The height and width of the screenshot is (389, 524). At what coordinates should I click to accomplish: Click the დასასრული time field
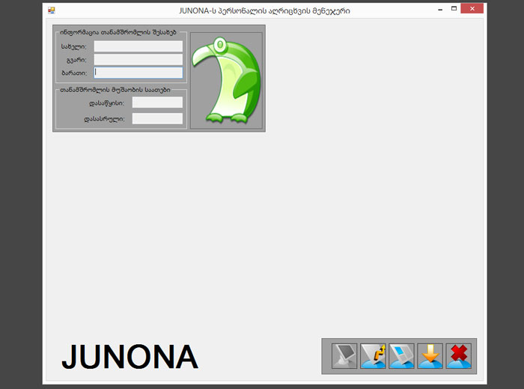click(x=157, y=118)
